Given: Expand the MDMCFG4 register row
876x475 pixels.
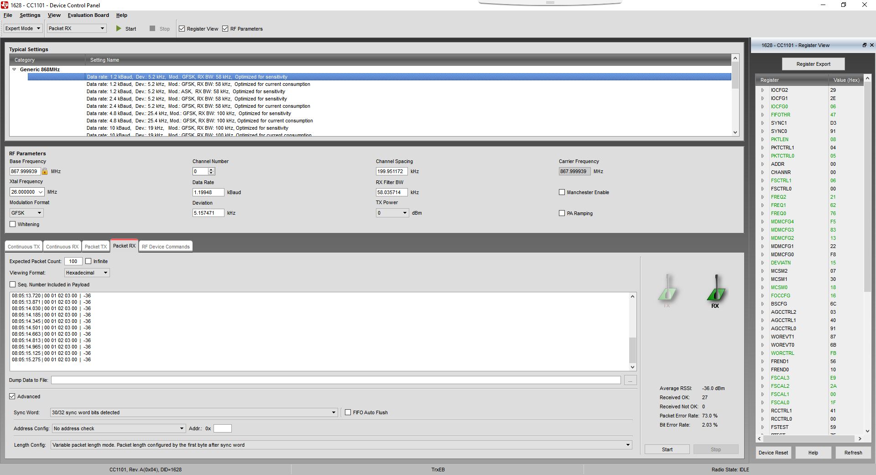Looking at the screenshot, I should pos(762,222).
